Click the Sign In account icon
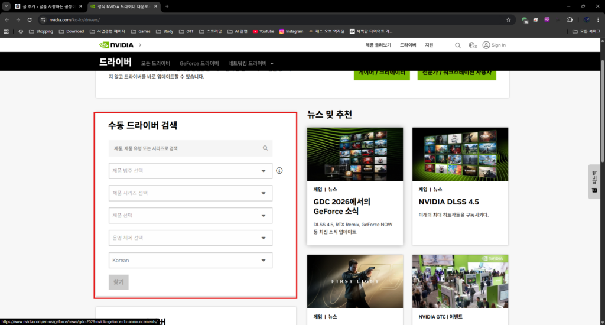 [486, 45]
